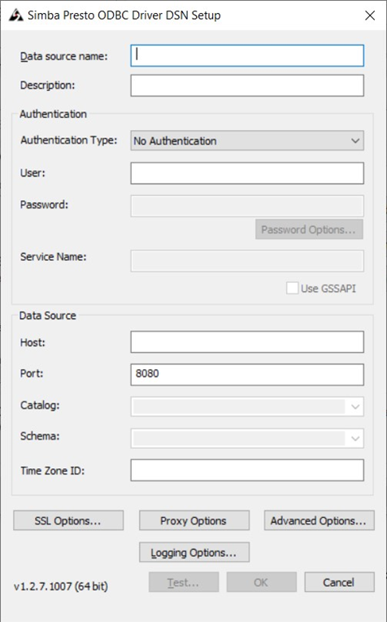This screenshot has height=622, width=387.
Task: Click the Test button
Action: click(x=184, y=582)
